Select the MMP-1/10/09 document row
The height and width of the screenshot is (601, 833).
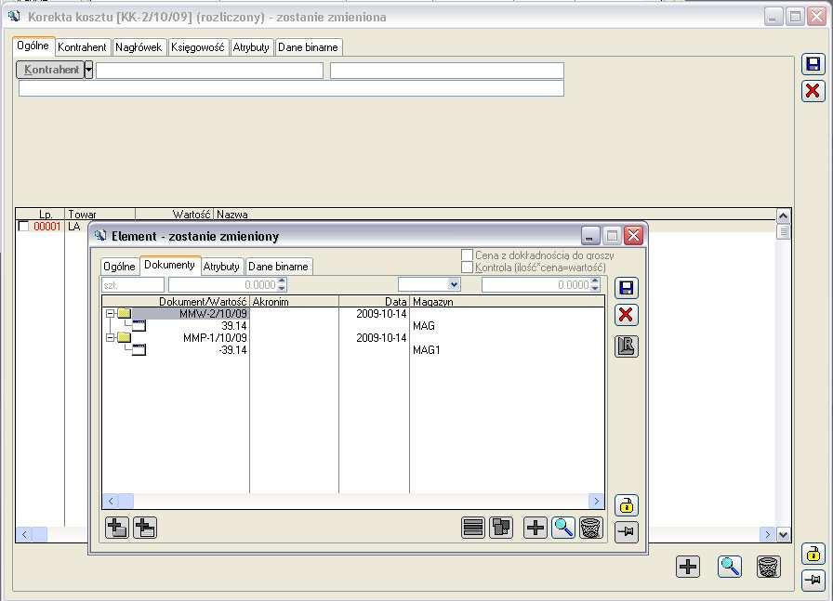pos(353,338)
